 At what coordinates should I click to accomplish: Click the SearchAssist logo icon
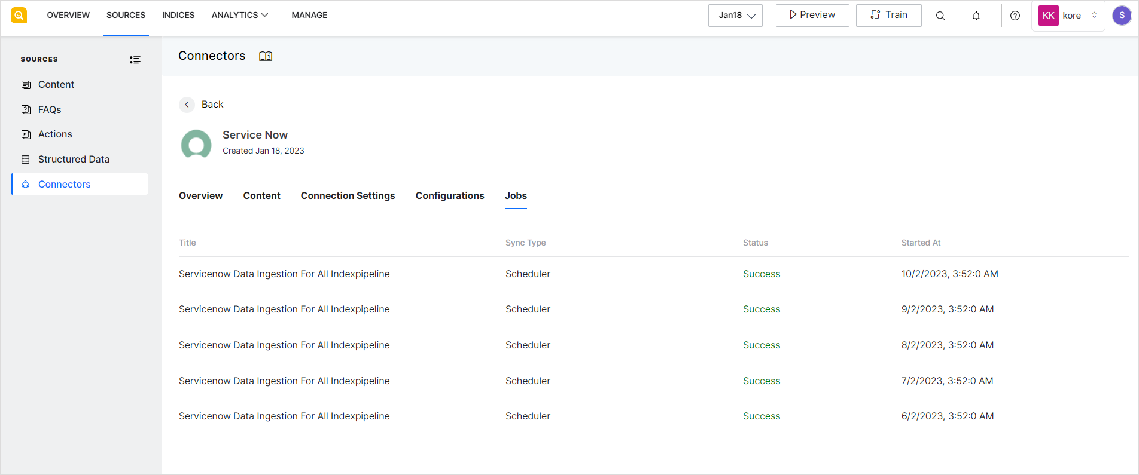click(x=19, y=15)
